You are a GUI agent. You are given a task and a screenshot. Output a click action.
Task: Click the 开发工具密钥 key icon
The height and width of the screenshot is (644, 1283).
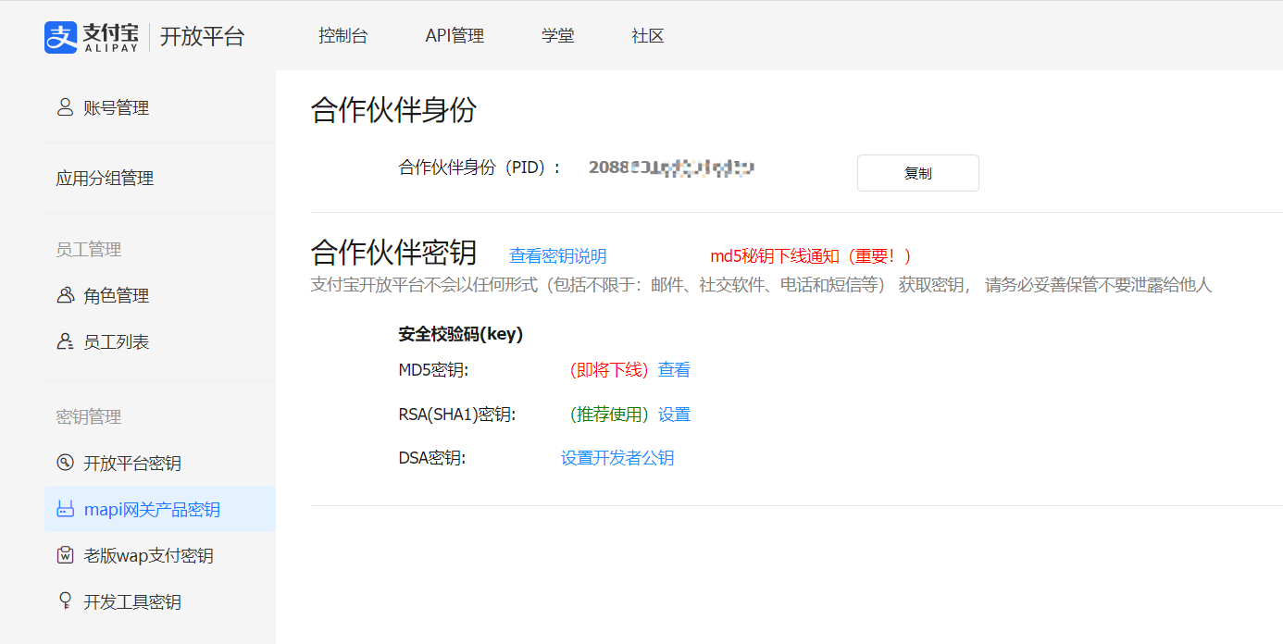coord(65,601)
